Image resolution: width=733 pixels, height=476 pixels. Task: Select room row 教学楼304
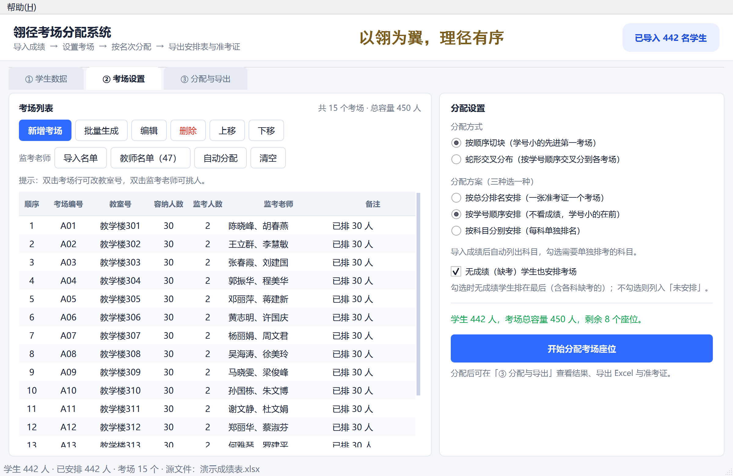(x=217, y=281)
